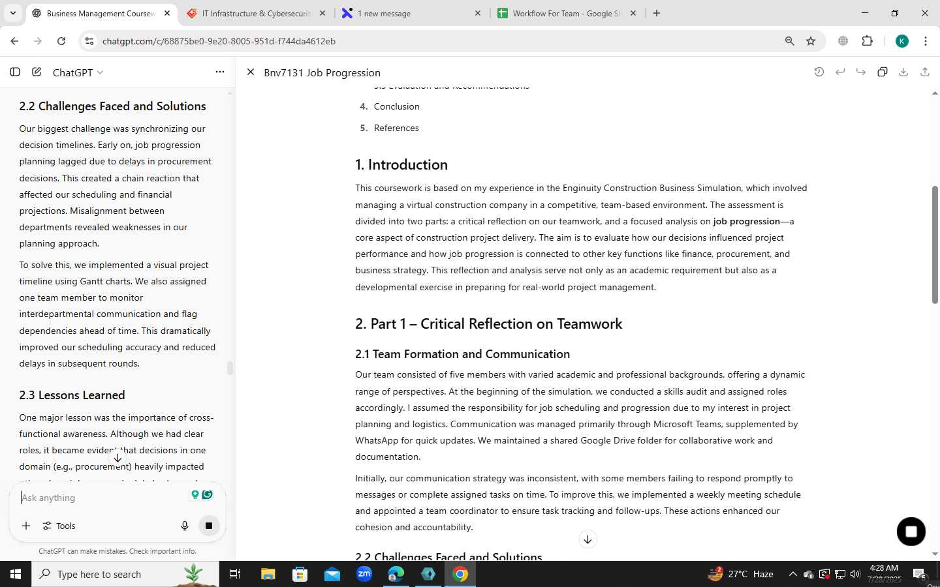Click the 2.2 Challenges Faced and Solutions chat heading
940x587 pixels.
click(x=112, y=106)
